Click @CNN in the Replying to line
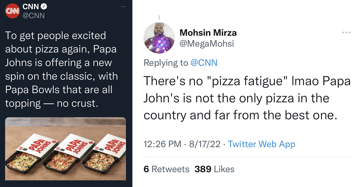 [204, 63]
